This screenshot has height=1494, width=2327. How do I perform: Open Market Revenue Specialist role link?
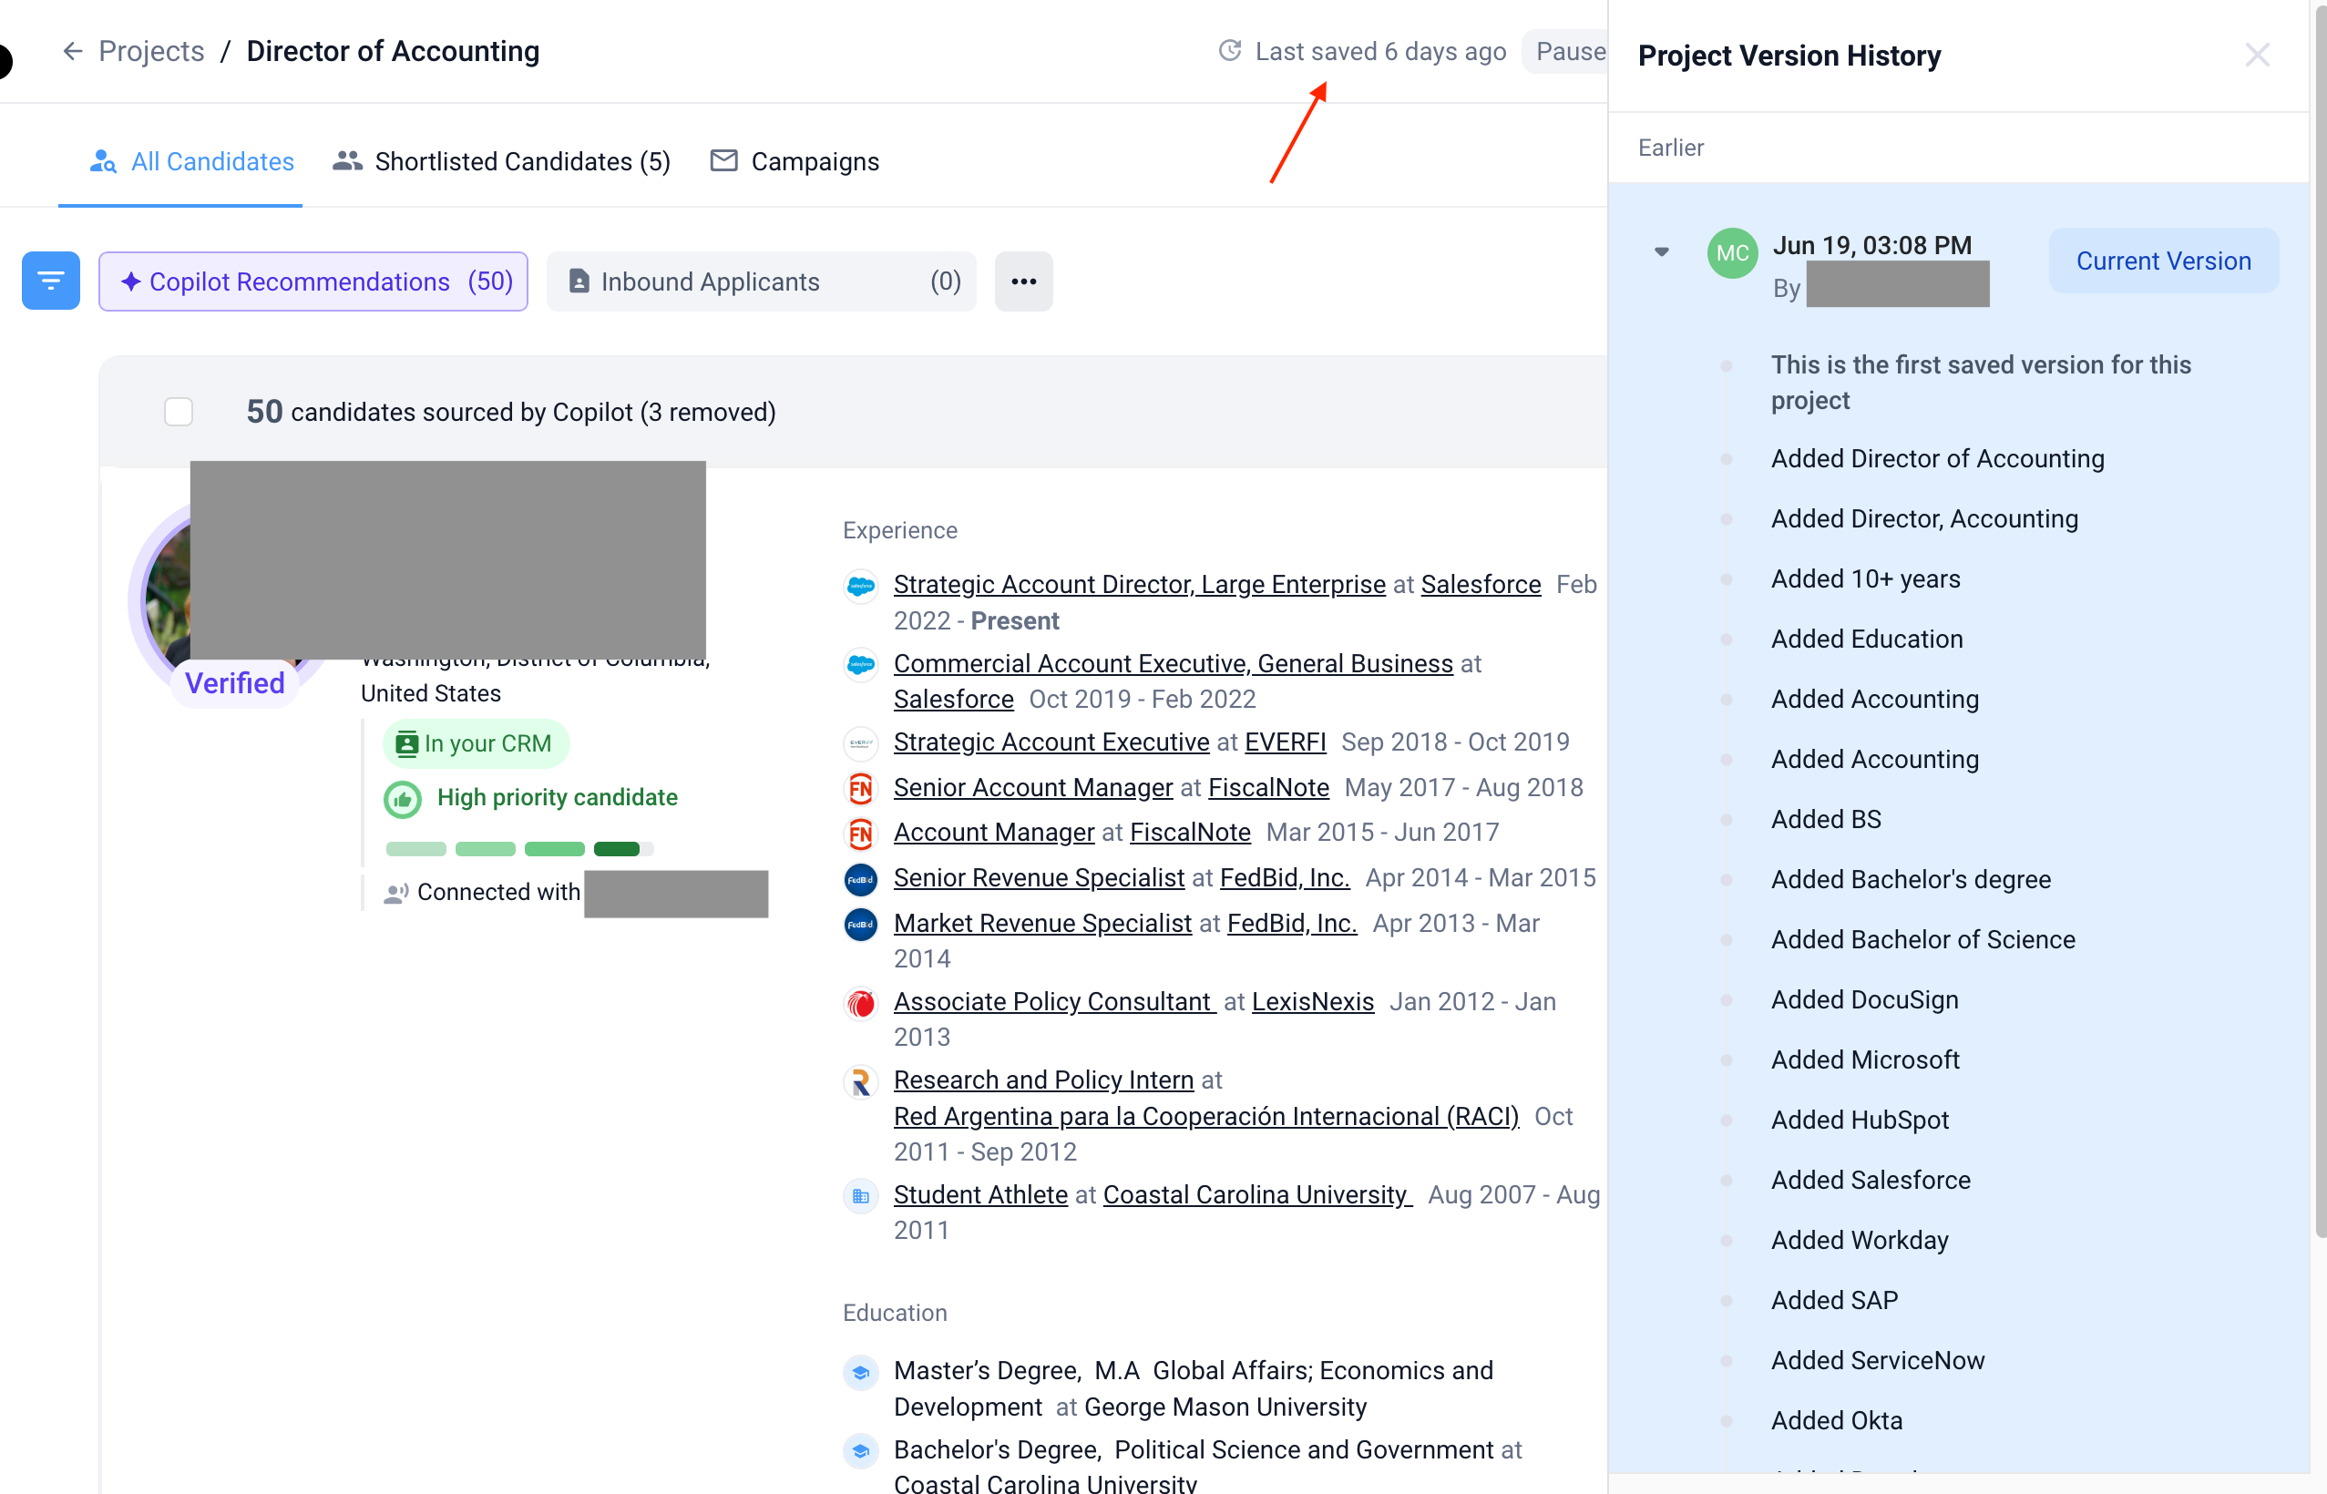(x=1041, y=924)
